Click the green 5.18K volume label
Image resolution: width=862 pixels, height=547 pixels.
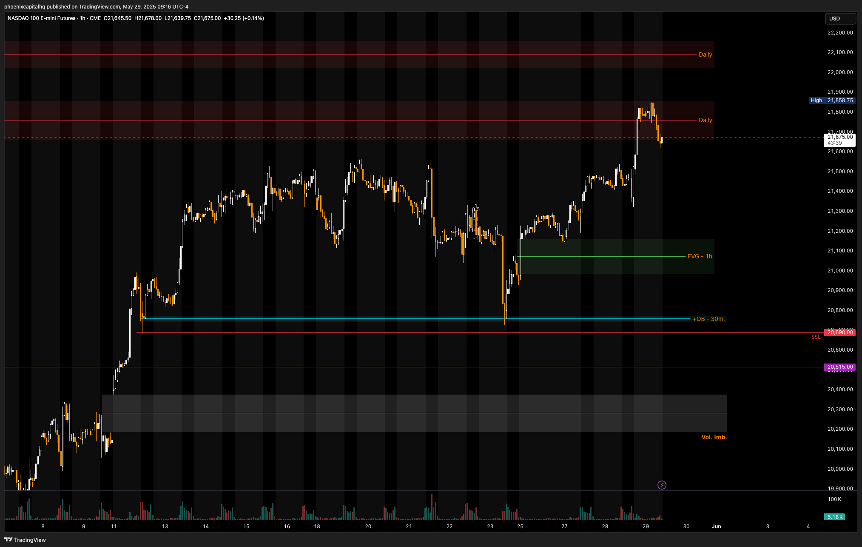(x=835, y=517)
